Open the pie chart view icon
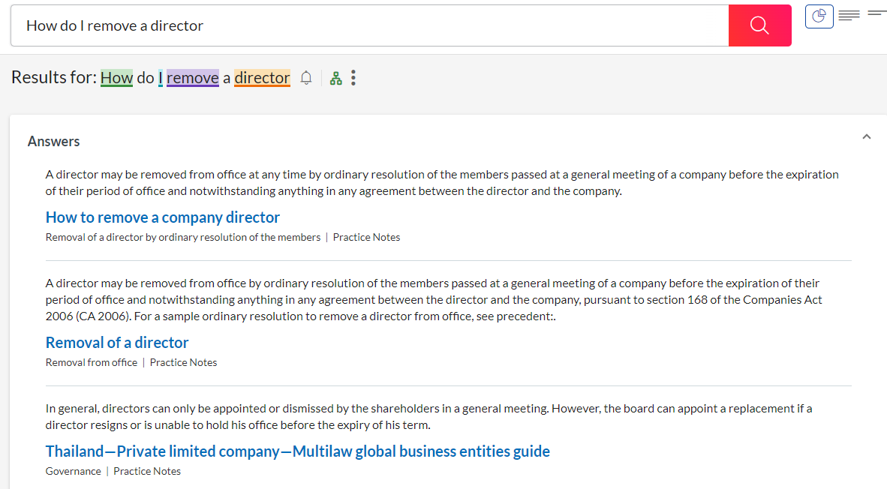Screen dimensions: 887x489 click(819, 16)
